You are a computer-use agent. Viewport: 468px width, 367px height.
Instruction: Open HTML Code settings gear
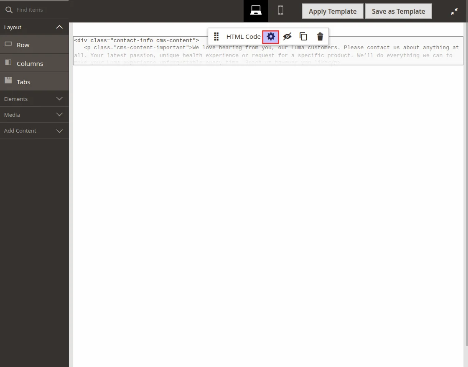tap(271, 37)
